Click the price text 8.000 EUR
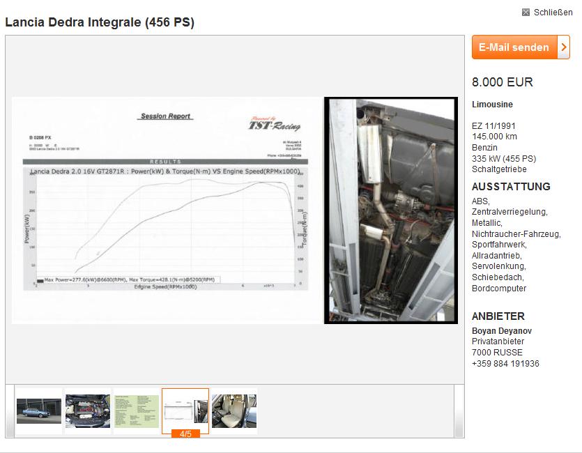582x453 pixels. point(503,82)
